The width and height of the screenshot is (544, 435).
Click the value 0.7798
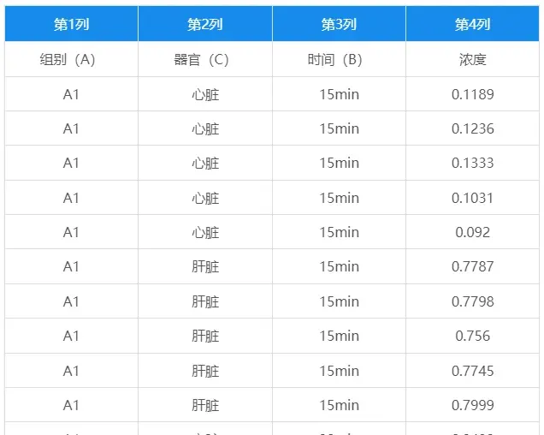pos(473,301)
